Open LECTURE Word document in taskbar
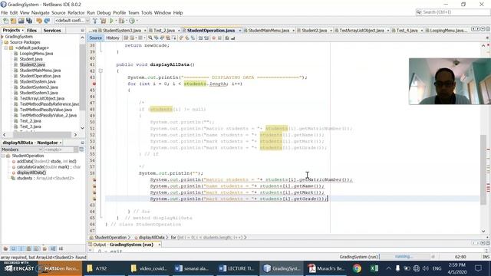491x276 pixels. [237, 268]
